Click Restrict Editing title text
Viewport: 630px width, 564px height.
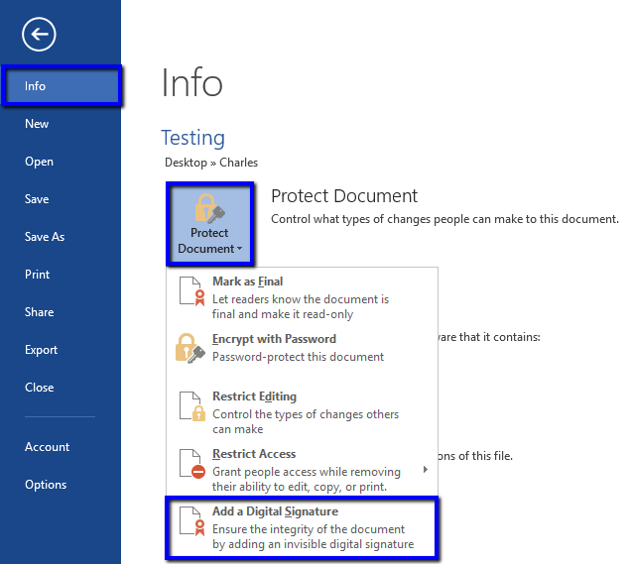(254, 396)
